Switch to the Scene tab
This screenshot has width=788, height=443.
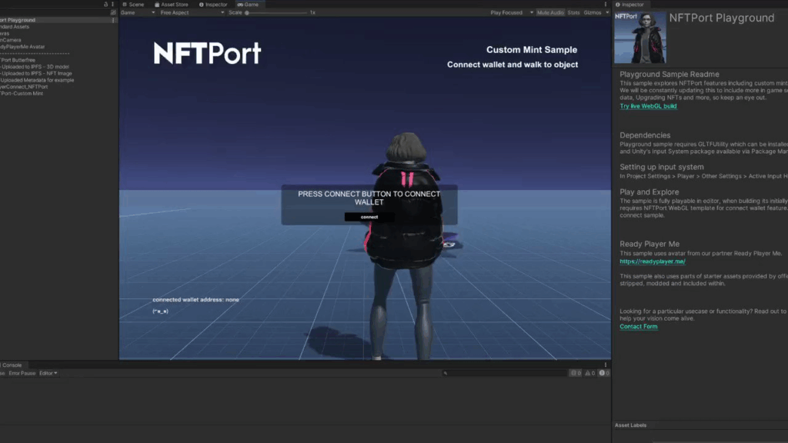coord(133,5)
